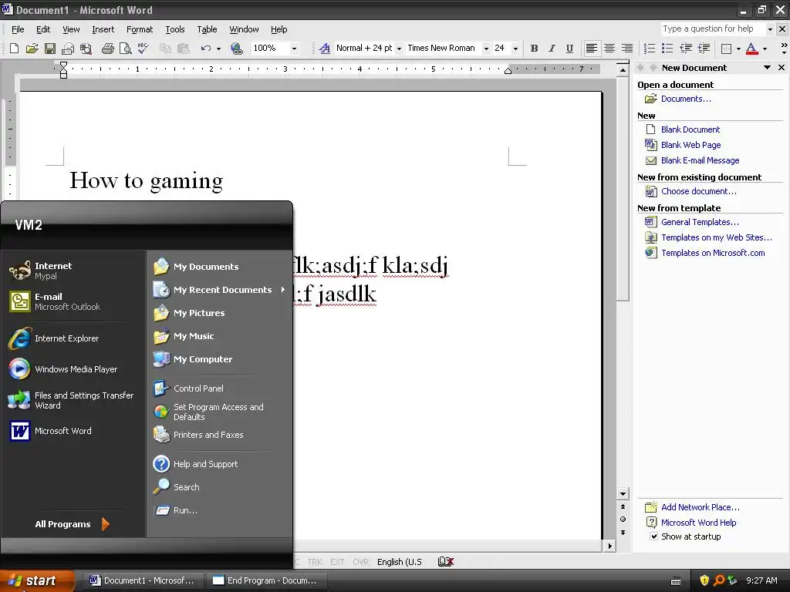Toggle Bold formatting
This screenshot has height=592, width=790.
point(534,49)
